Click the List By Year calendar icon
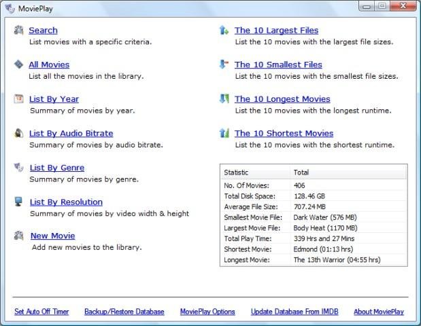This screenshot has height=326, width=421. click(x=18, y=98)
